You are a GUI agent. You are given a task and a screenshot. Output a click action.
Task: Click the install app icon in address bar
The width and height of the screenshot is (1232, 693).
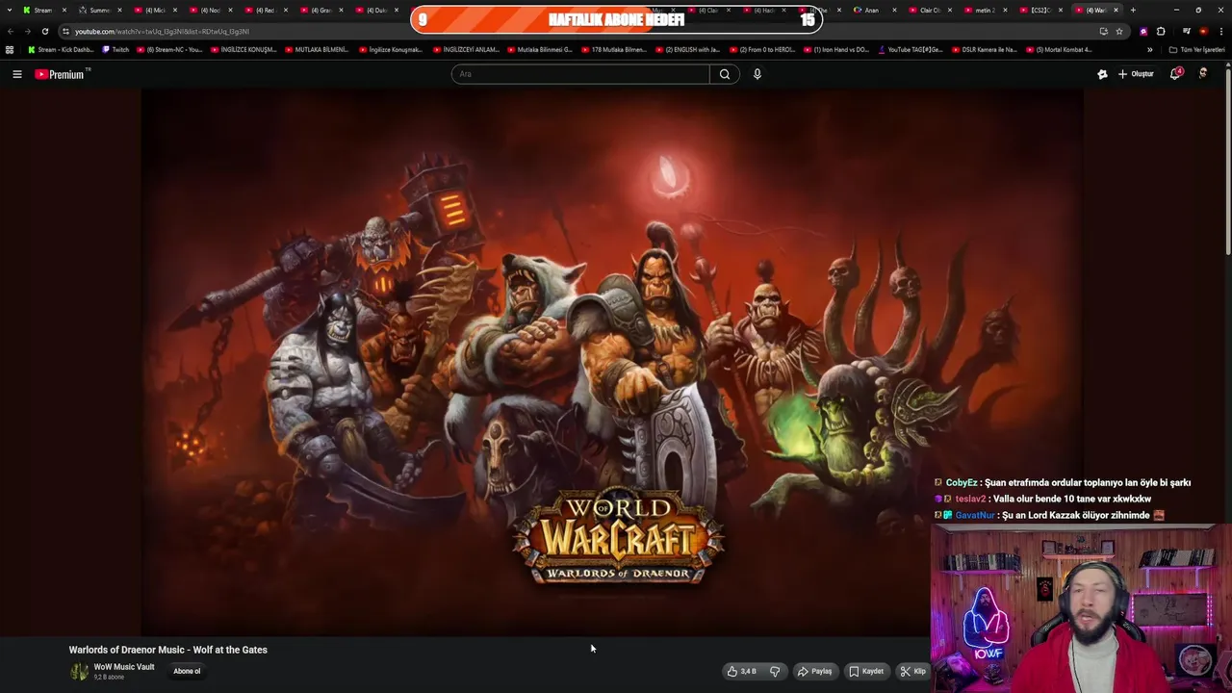point(1103,31)
